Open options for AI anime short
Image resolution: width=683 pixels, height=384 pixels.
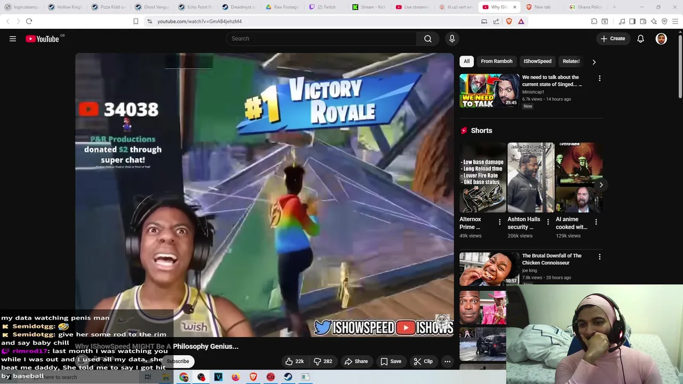click(595, 222)
